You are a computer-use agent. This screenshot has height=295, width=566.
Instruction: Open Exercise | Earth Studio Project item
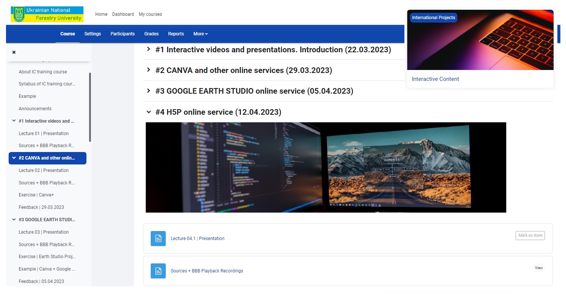(47, 257)
